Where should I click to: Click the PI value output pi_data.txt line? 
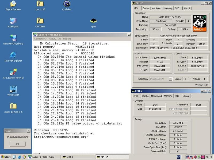point(80,123)
